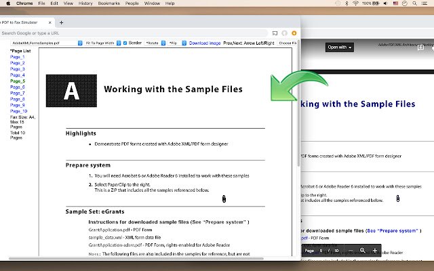The image size is (434, 271).
Task: Open the Help menu
Action: [x=170, y=3]
